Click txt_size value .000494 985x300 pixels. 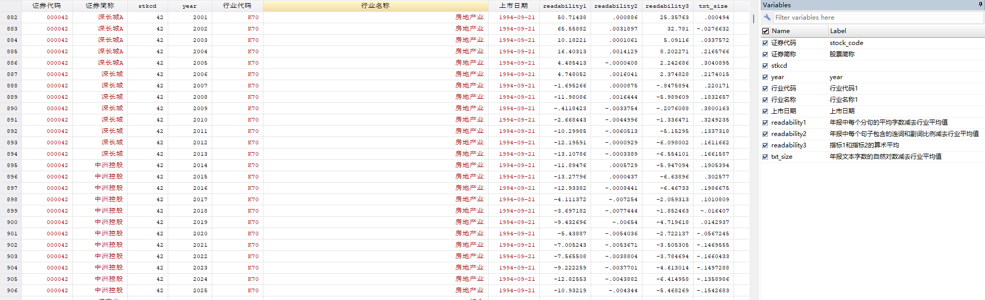click(713, 17)
